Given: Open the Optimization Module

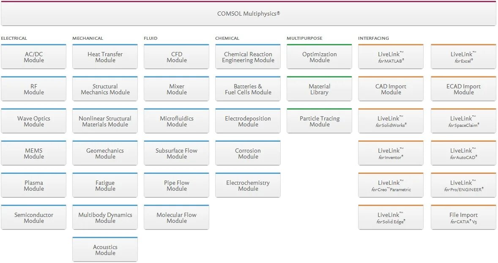Looking at the screenshot, I should pos(320,57).
